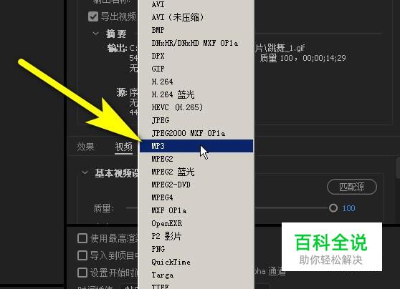Choose highlighted MP3 format
The image size is (400, 289).
click(x=196, y=146)
